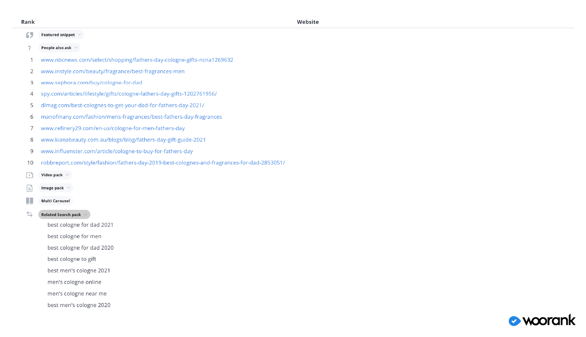This screenshot has width=586, height=337.
Task: Select the Multi Carousel label
Action: tap(55, 201)
